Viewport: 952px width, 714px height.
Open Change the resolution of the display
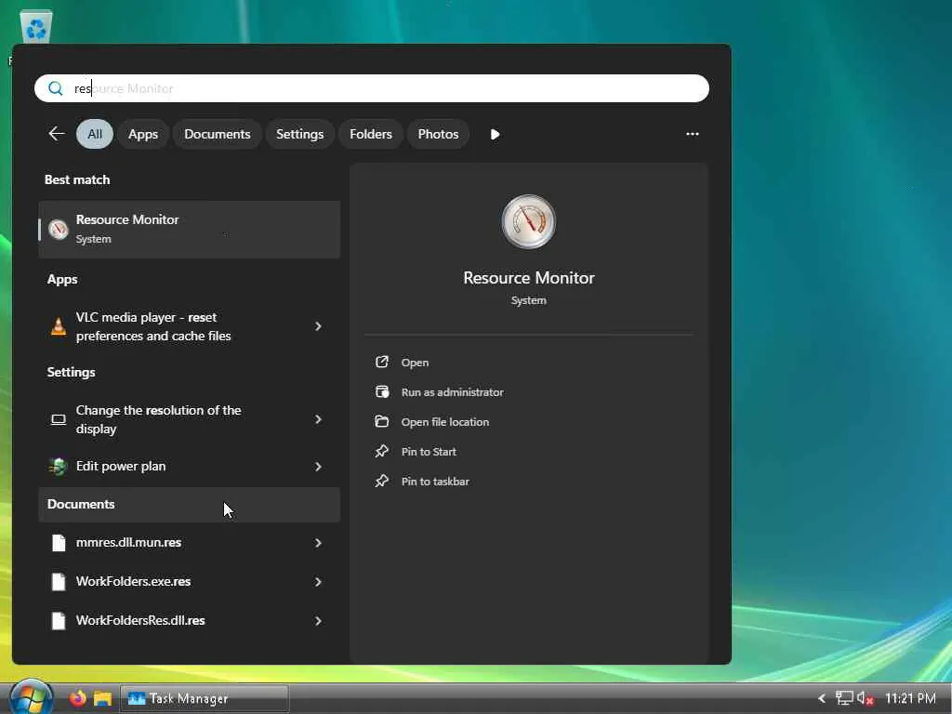point(190,419)
